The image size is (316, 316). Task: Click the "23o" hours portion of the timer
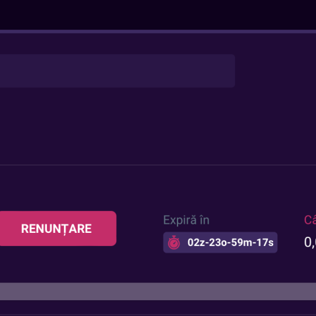click(217, 243)
